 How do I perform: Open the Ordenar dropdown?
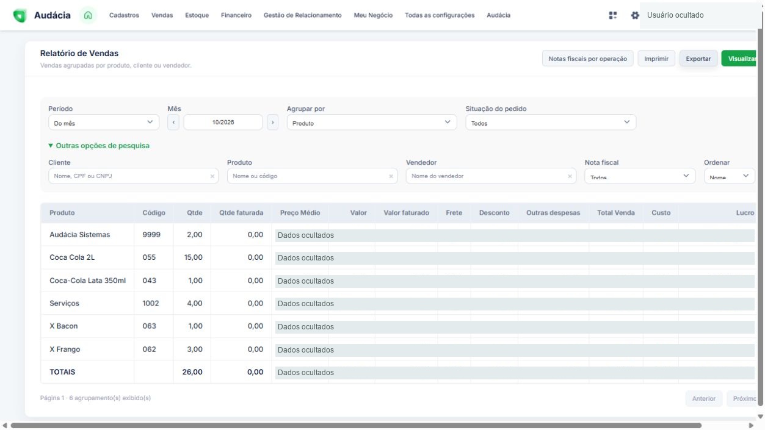click(730, 176)
